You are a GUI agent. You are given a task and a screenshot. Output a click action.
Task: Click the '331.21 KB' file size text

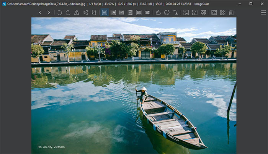[x=145, y=4]
